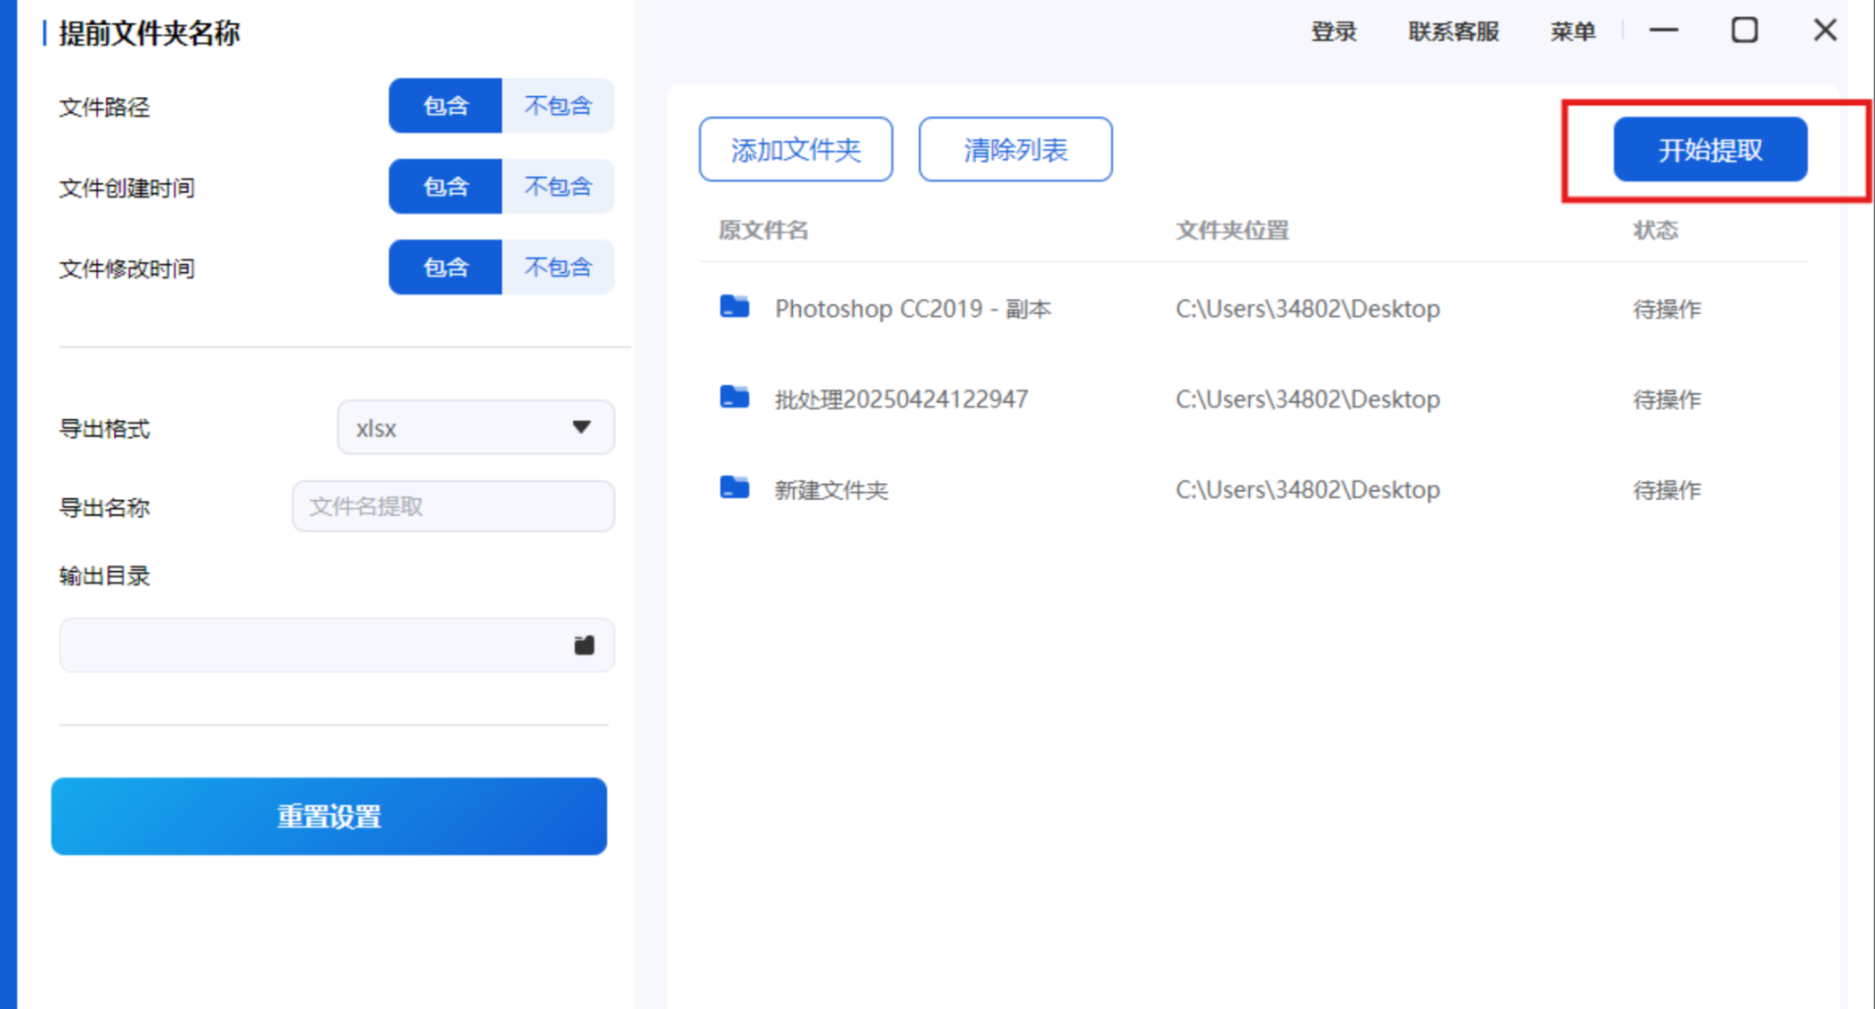Click path cell of Photoshop CC2019 row
The height and width of the screenshot is (1009, 1875).
1307,309
